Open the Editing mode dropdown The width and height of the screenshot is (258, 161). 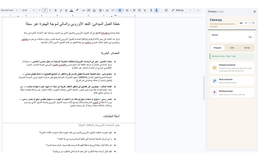[181, 10]
